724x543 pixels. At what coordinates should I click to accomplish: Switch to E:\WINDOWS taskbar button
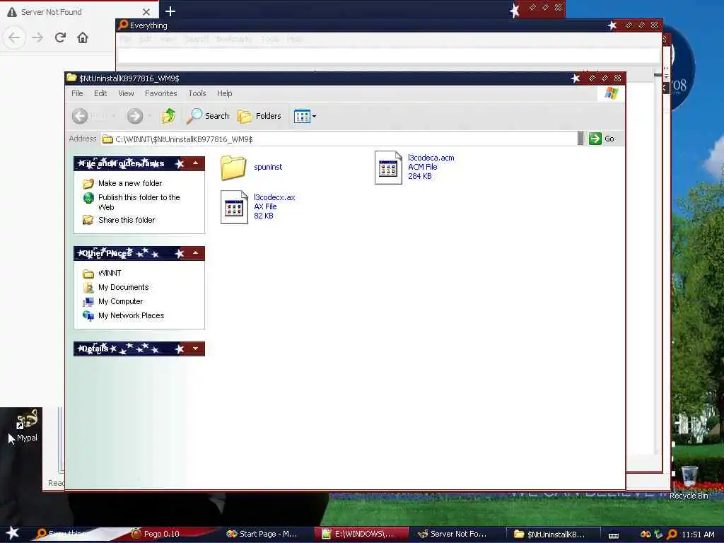[x=361, y=534]
